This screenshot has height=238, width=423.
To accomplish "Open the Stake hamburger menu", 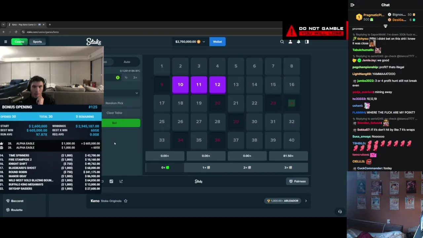I will click(x=6, y=42).
